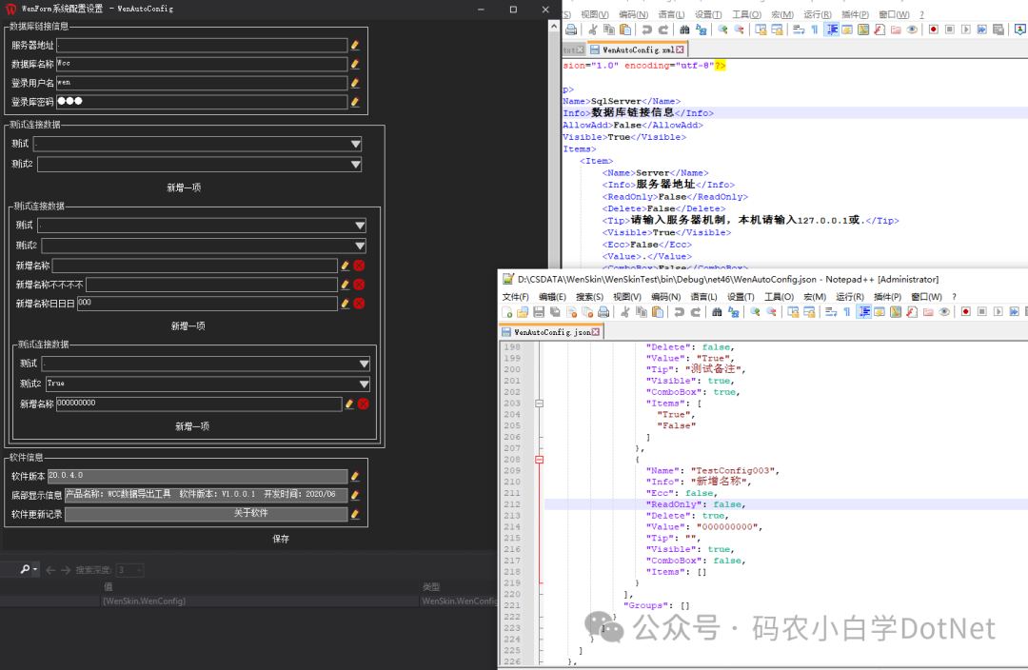Delete the 新增名称 row containing 000000000
Screen dimensions: 1028x670
pyautogui.click(x=363, y=404)
